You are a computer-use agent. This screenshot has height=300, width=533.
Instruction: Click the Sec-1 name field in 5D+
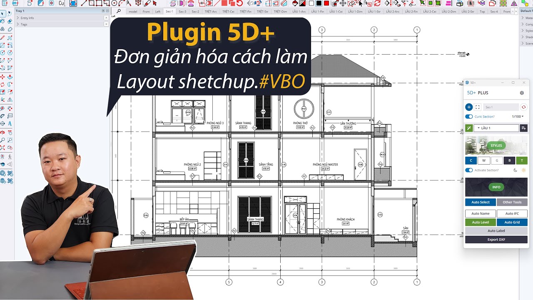coord(501,107)
